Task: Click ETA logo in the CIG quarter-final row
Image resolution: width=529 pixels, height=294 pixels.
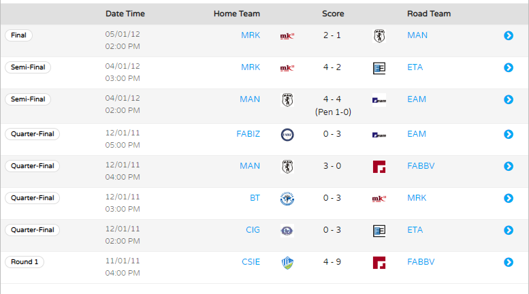Action: pos(379,231)
